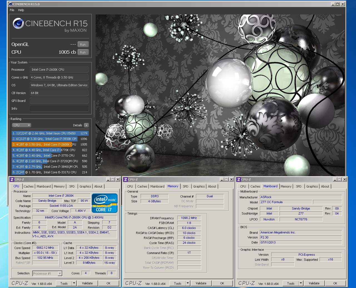Click the Intel Core i7 inside badge
The width and height of the screenshot is (356, 288).
point(104,203)
